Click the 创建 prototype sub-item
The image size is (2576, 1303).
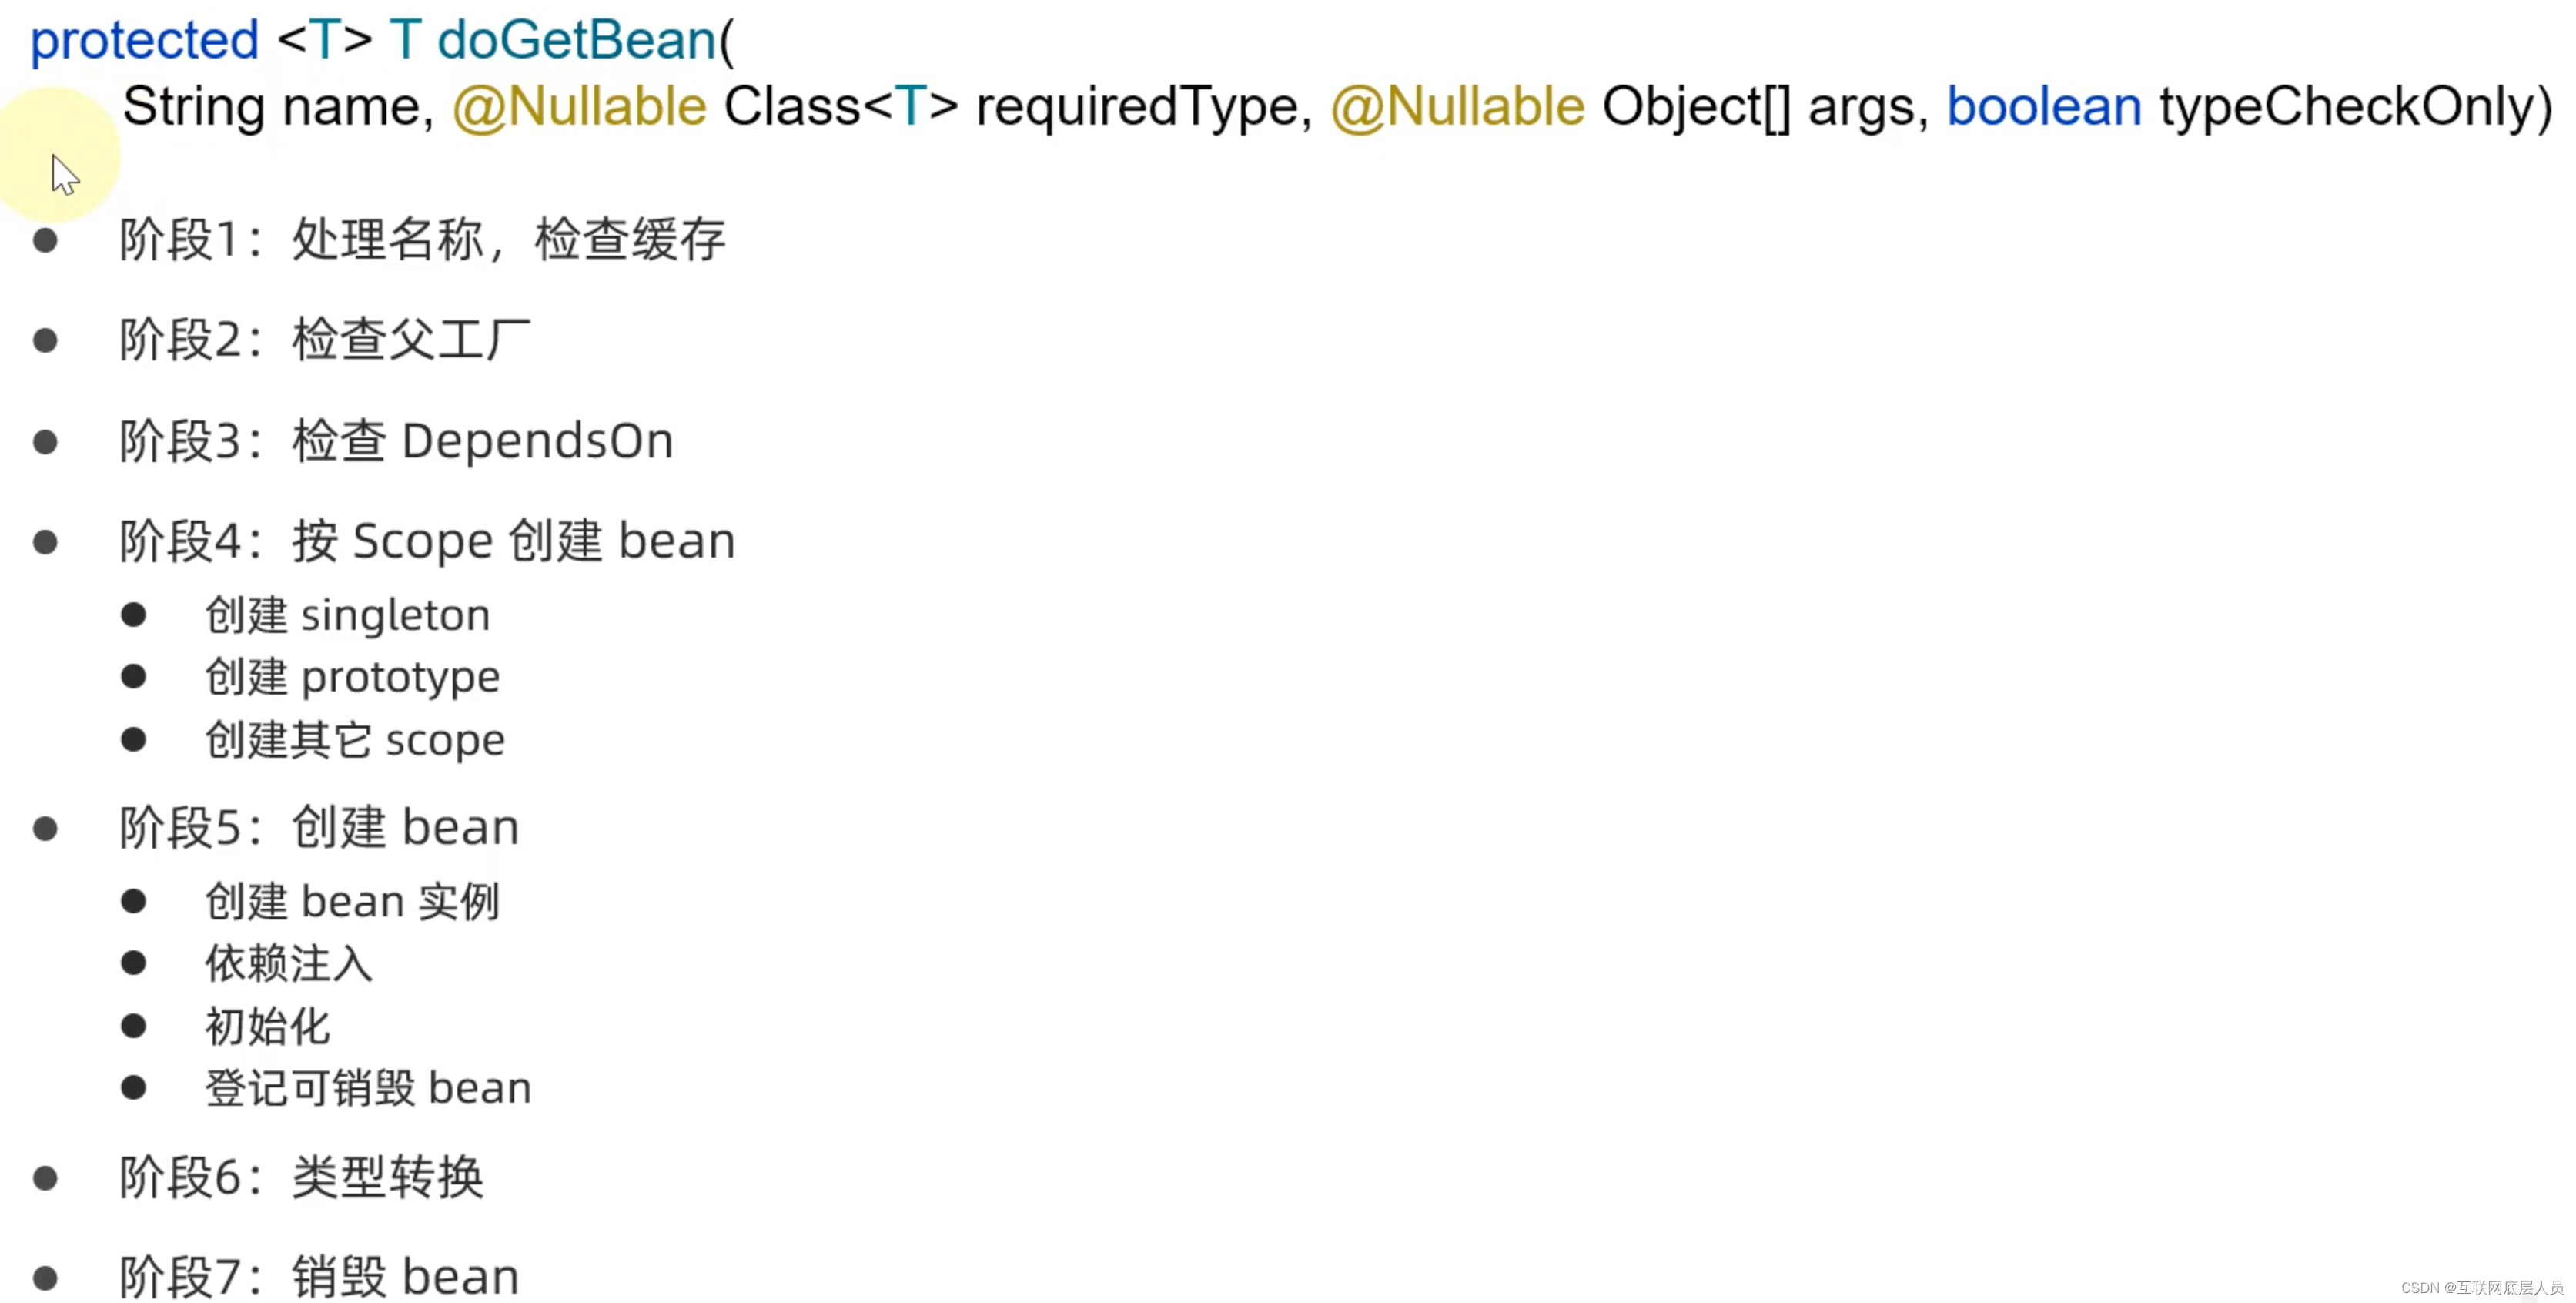[353, 678]
